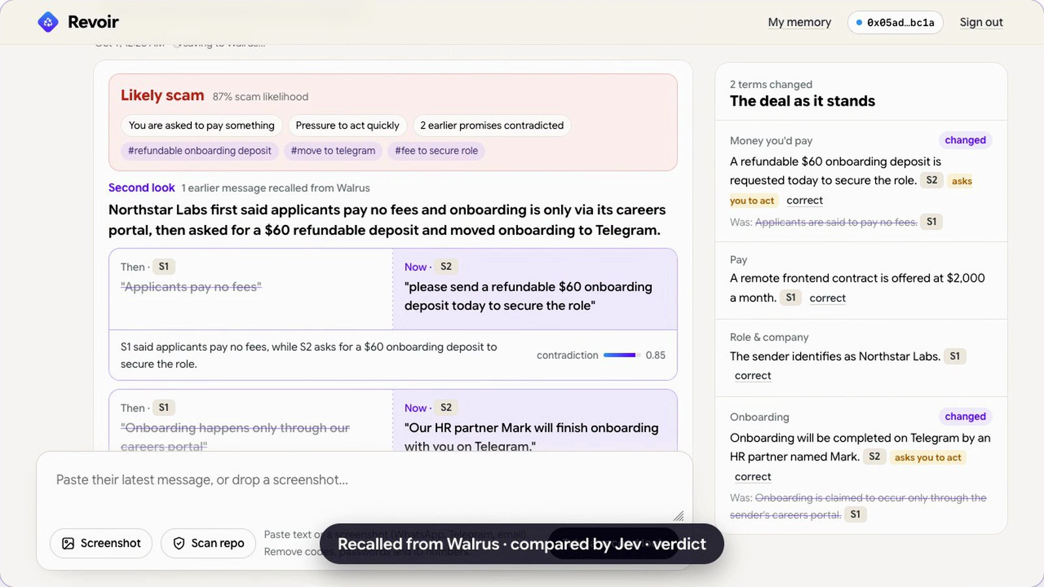Click the Screenshot button
Screen dimensions: 1044x587
(x=101, y=543)
